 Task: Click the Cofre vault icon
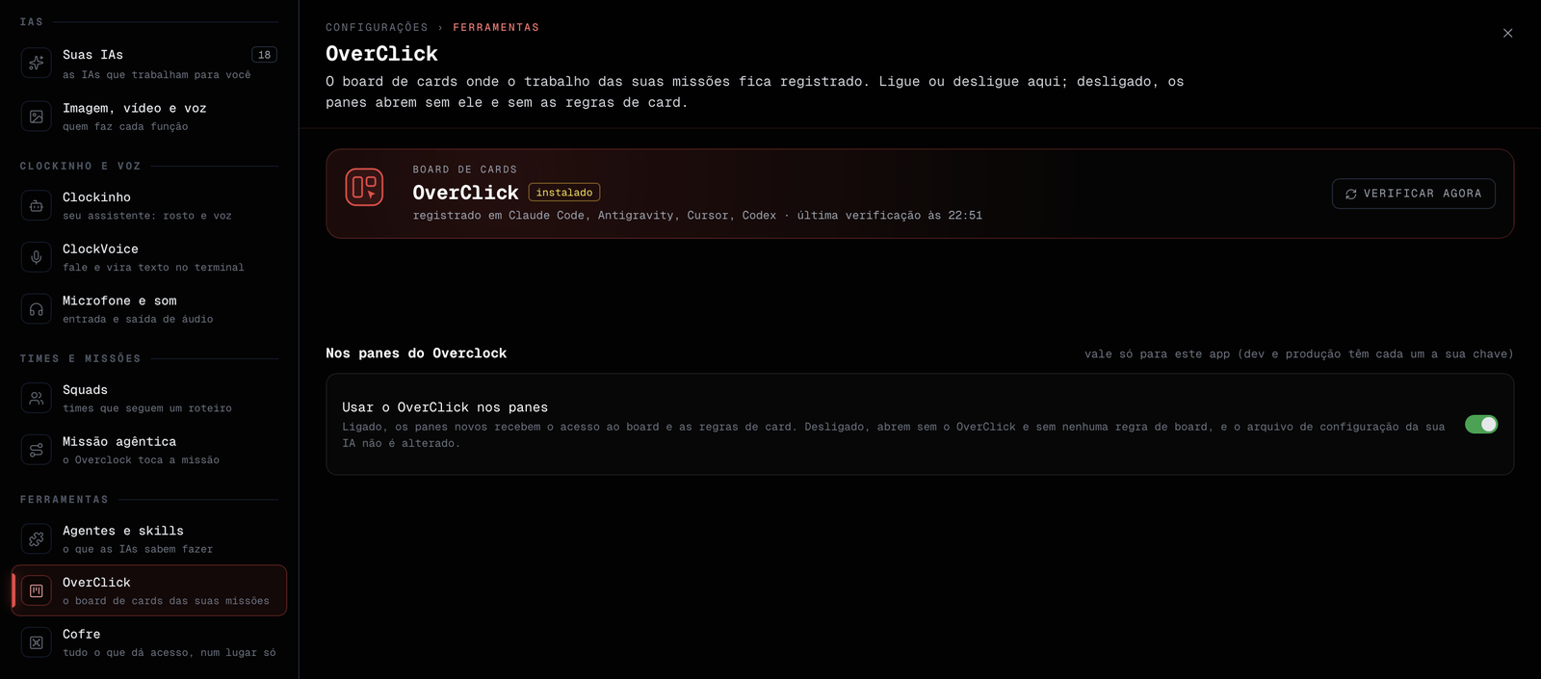click(36, 642)
